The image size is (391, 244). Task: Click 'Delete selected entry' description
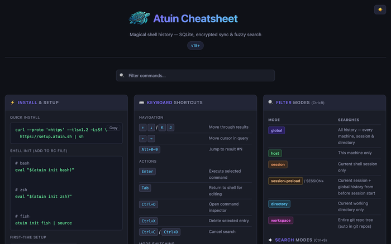pyautogui.click(x=229, y=221)
